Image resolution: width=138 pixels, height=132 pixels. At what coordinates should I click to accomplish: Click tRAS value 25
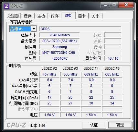coord(112,97)
